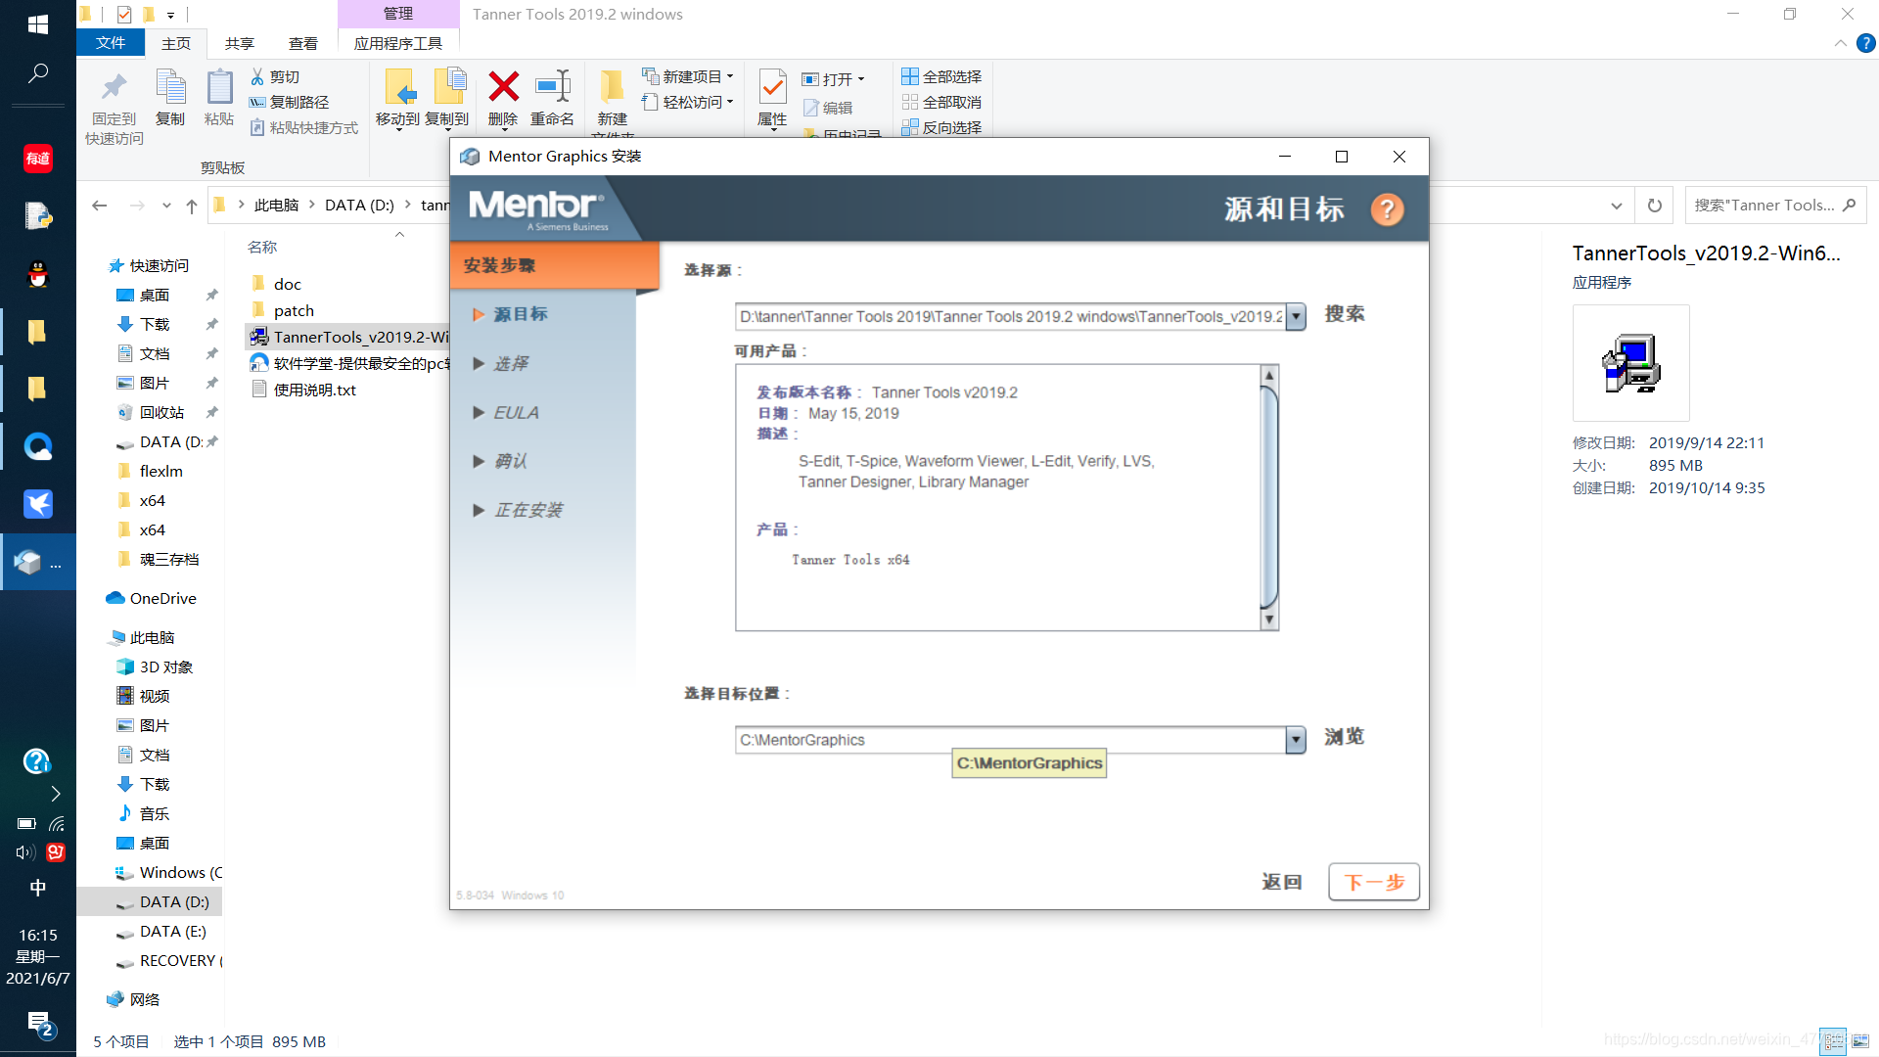Click the Properties checkmark icon in ribbon
Image resolution: width=1879 pixels, height=1057 pixels.
[x=772, y=88]
